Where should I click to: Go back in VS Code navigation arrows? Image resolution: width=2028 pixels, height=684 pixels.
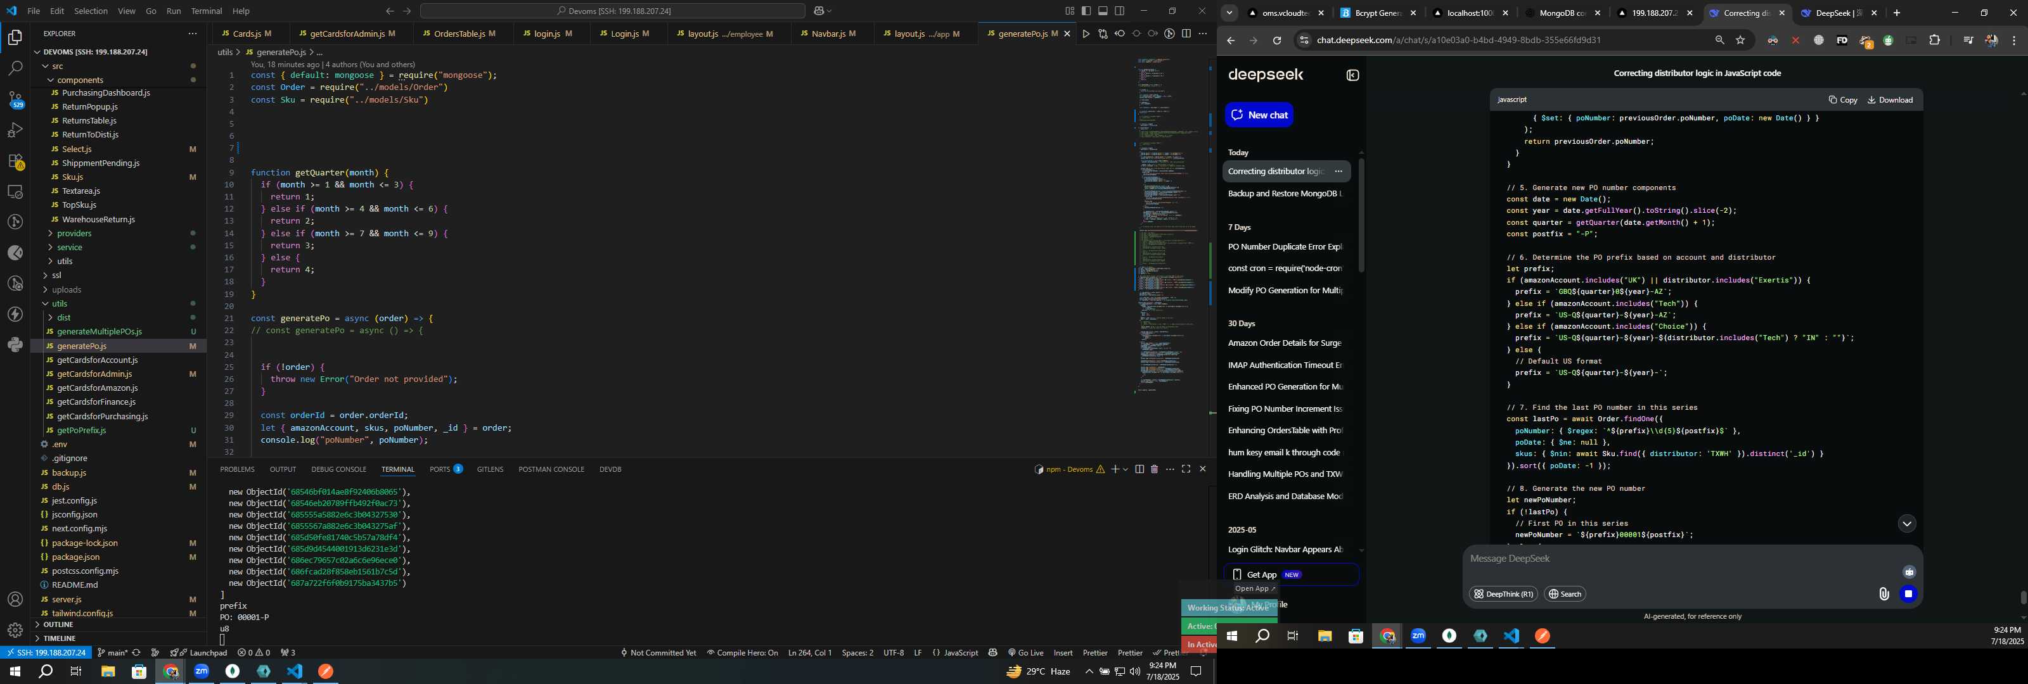click(x=390, y=11)
